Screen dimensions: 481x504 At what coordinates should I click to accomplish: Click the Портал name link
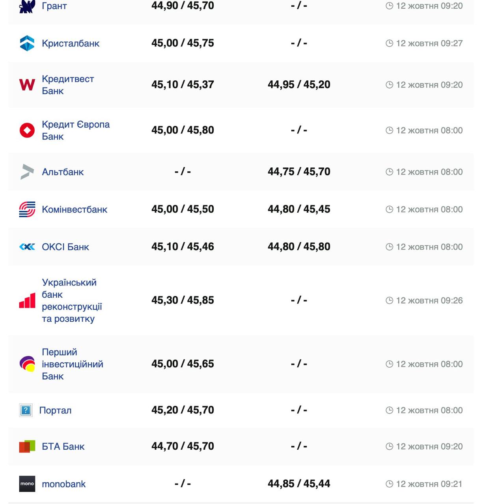[x=55, y=410]
